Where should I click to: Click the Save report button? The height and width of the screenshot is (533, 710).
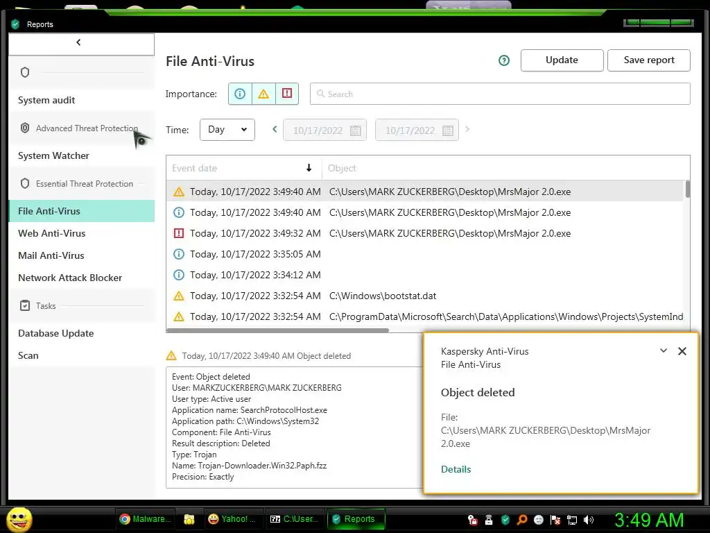(649, 60)
